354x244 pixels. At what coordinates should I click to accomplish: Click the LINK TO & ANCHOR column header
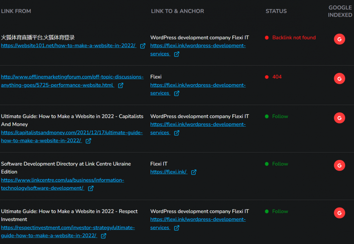(177, 11)
